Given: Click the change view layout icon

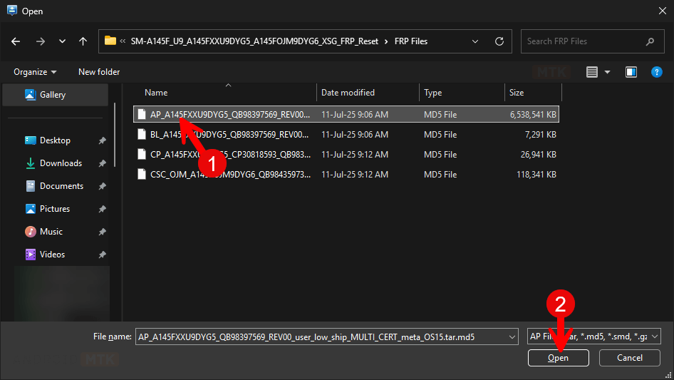Looking at the screenshot, I should (x=592, y=72).
